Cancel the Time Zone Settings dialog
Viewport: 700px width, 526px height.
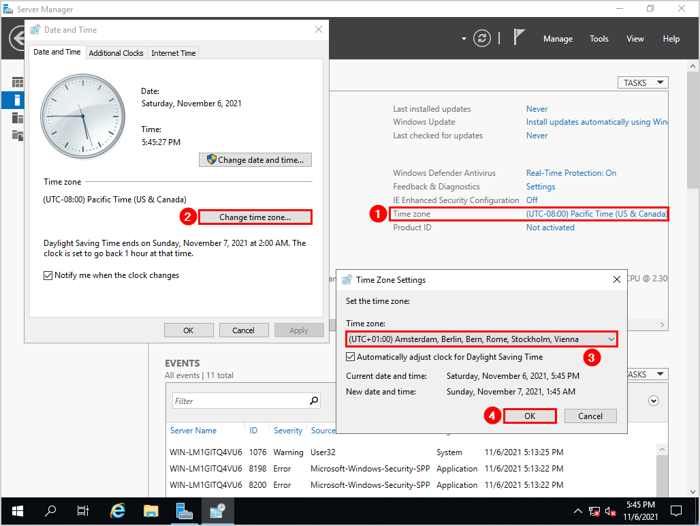click(x=590, y=416)
